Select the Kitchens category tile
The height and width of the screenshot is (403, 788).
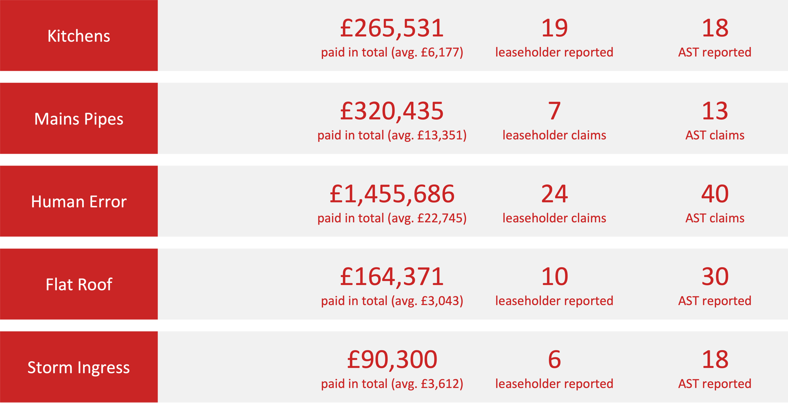point(79,35)
